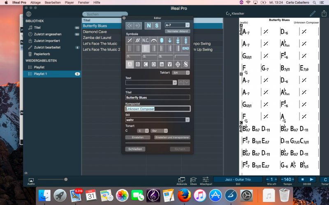This screenshot has width=329, height=205.
Task: Click the END barline symbol
Action: 185,48
